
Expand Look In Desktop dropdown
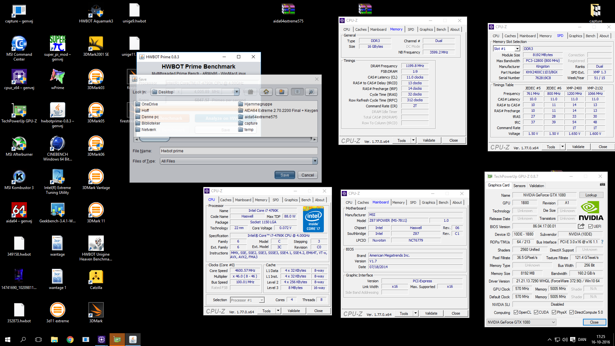[236, 92]
